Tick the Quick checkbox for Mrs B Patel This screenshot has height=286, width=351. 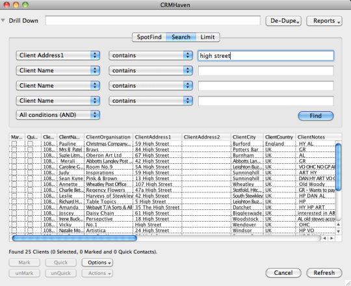click(30, 149)
